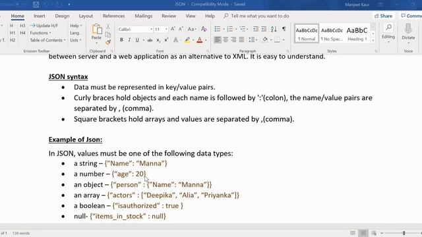This screenshot has width=422, height=237.
Task: Click the Copy icon
Action: [x=108, y=34]
